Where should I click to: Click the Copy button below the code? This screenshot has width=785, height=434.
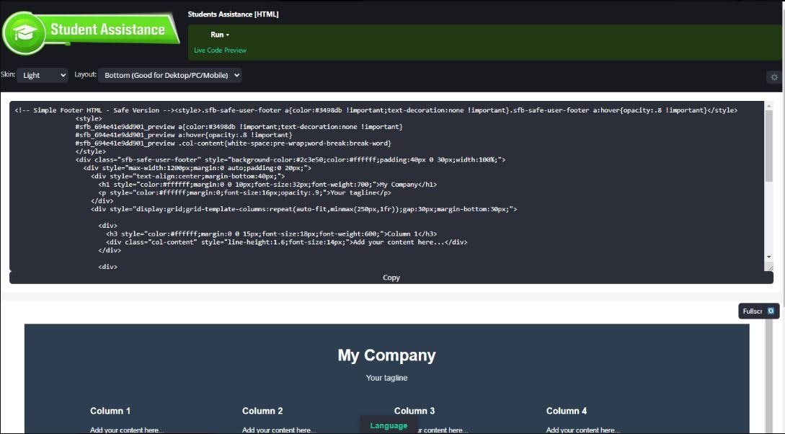click(x=391, y=278)
